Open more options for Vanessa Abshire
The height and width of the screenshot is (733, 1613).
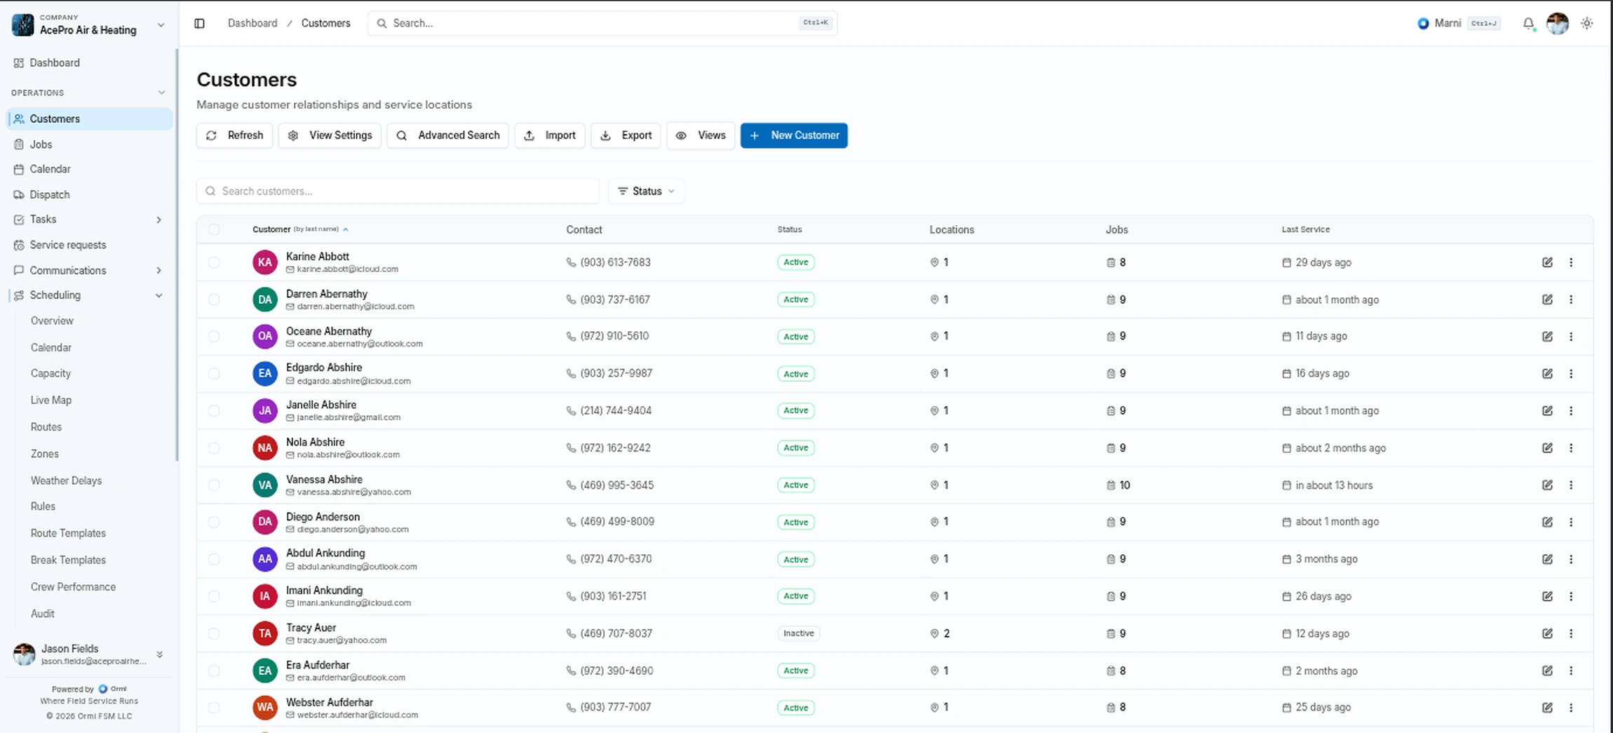pyautogui.click(x=1571, y=485)
